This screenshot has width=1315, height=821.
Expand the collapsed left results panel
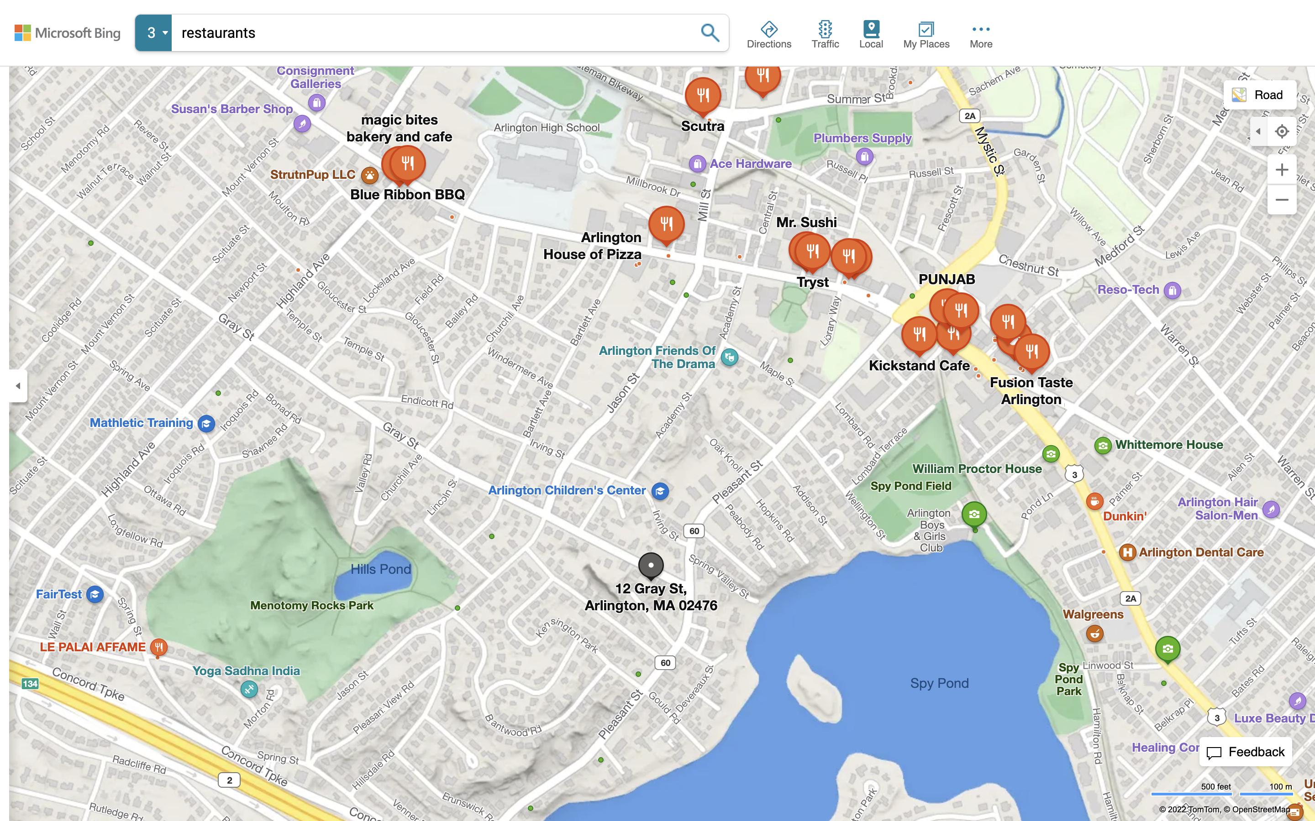pos(18,386)
